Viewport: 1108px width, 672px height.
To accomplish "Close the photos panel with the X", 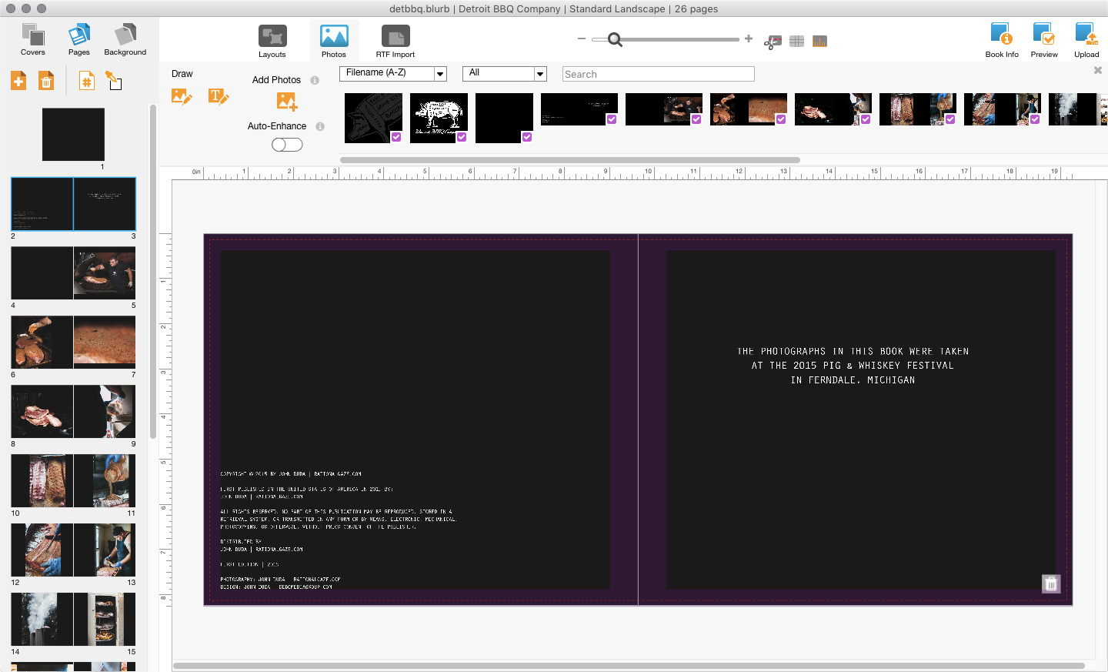I will [x=1098, y=70].
